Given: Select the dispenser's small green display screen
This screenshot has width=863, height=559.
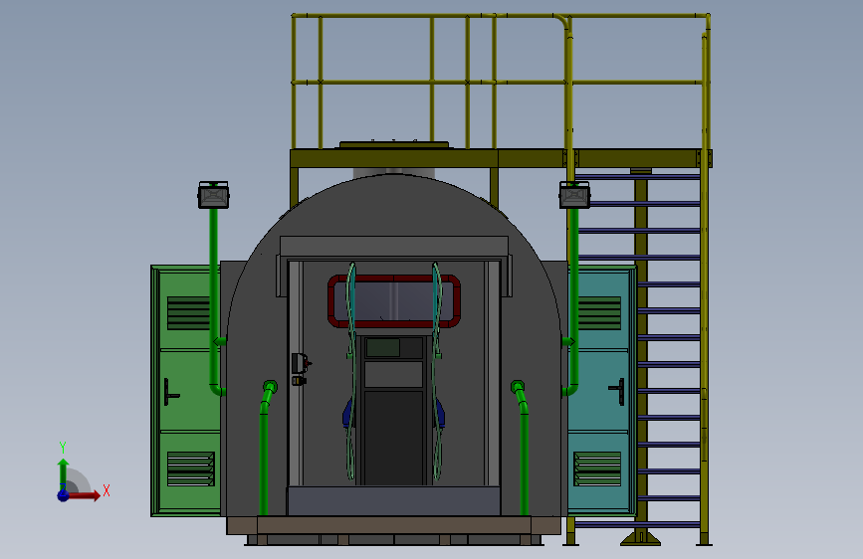Looking at the screenshot, I should pyautogui.click(x=383, y=347).
